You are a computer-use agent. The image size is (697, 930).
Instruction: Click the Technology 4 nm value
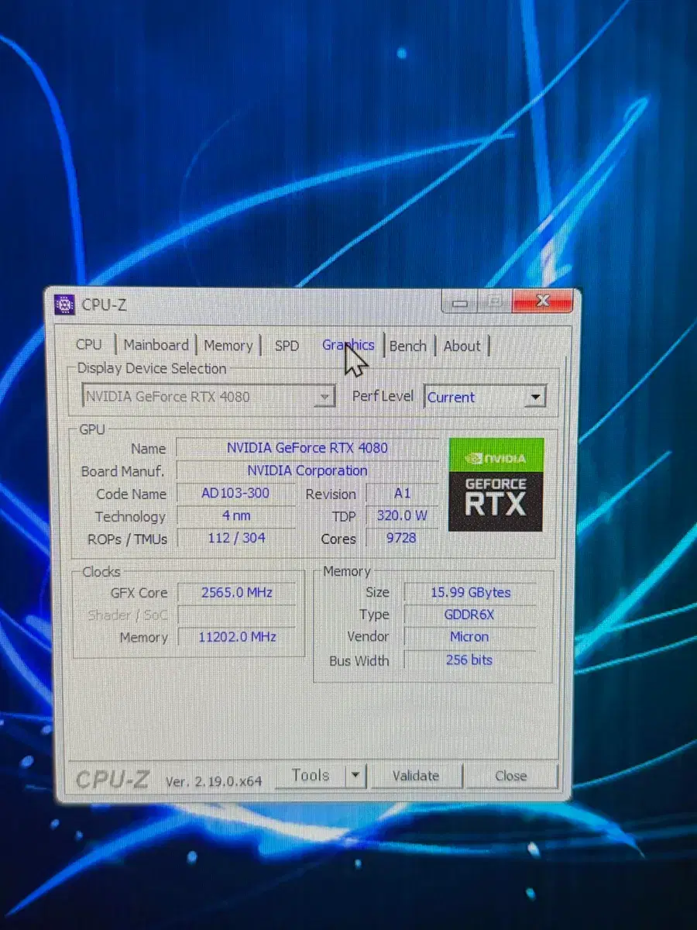(x=236, y=516)
